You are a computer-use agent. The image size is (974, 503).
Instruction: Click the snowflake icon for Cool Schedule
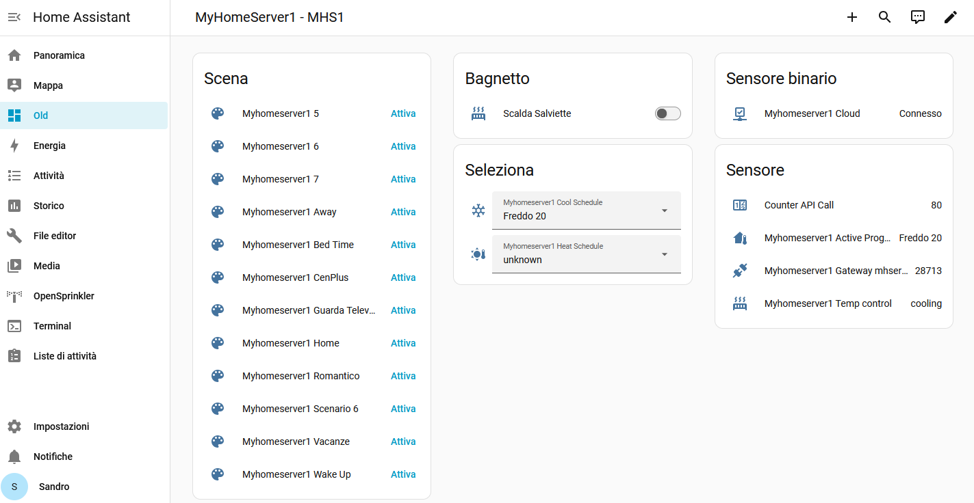478,210
